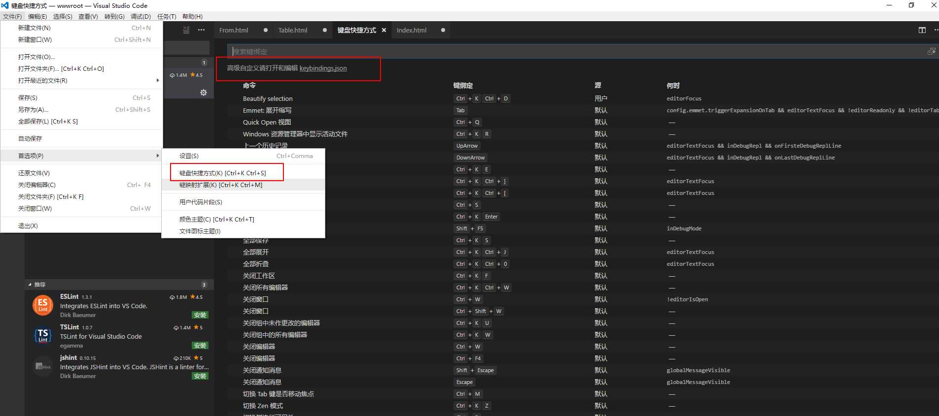The height and width of the screenshot is (416, 939).
Task: Select the Beautify selection keybinding row
Action: click(583, 98)
